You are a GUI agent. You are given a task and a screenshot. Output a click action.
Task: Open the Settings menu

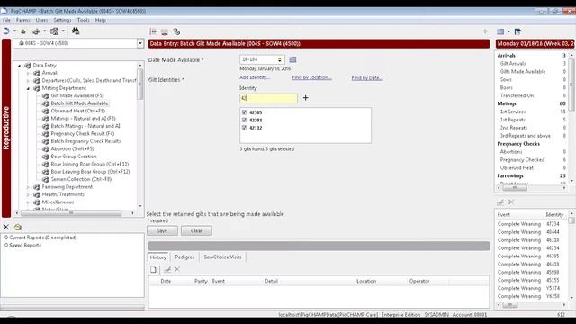coord(62,20)
